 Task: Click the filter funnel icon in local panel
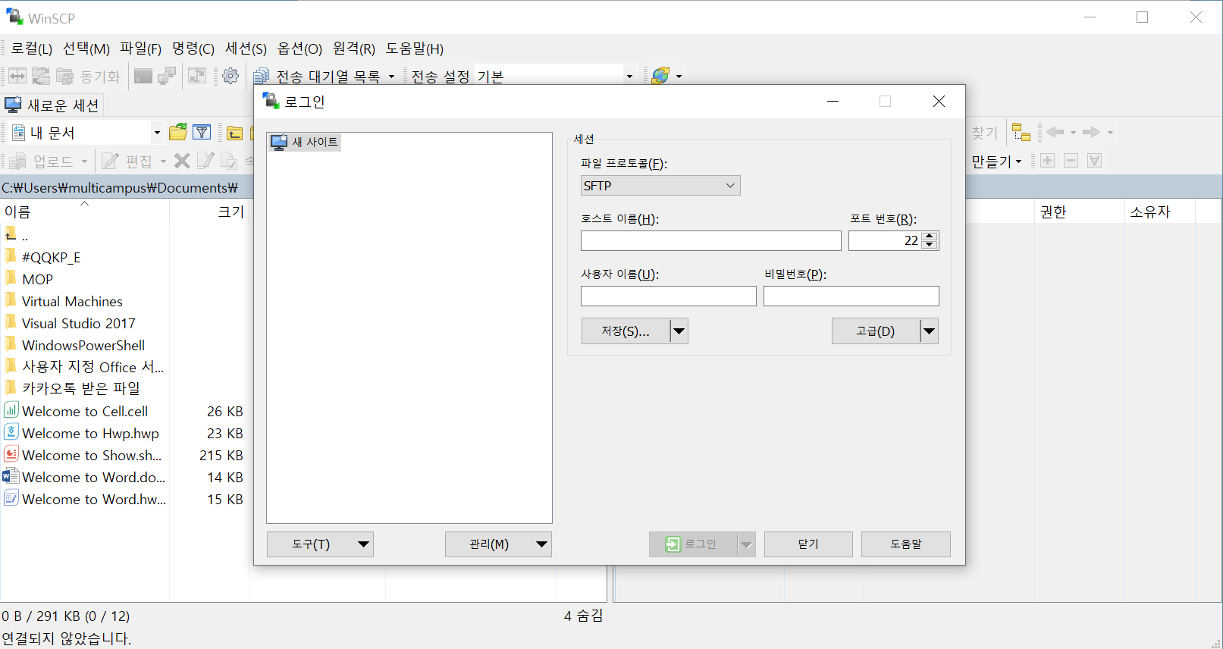pos(202,133)
